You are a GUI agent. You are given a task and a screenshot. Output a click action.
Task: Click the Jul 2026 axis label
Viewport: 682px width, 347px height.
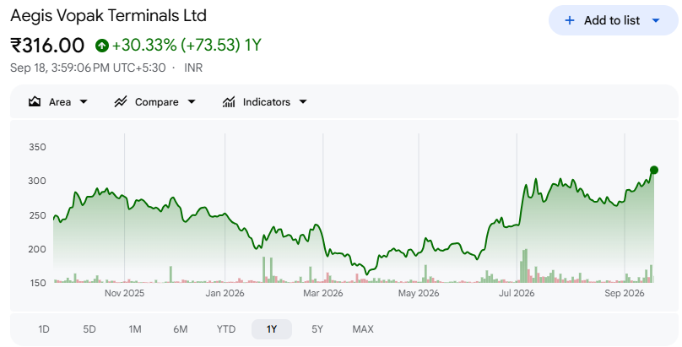pos(517,293)
